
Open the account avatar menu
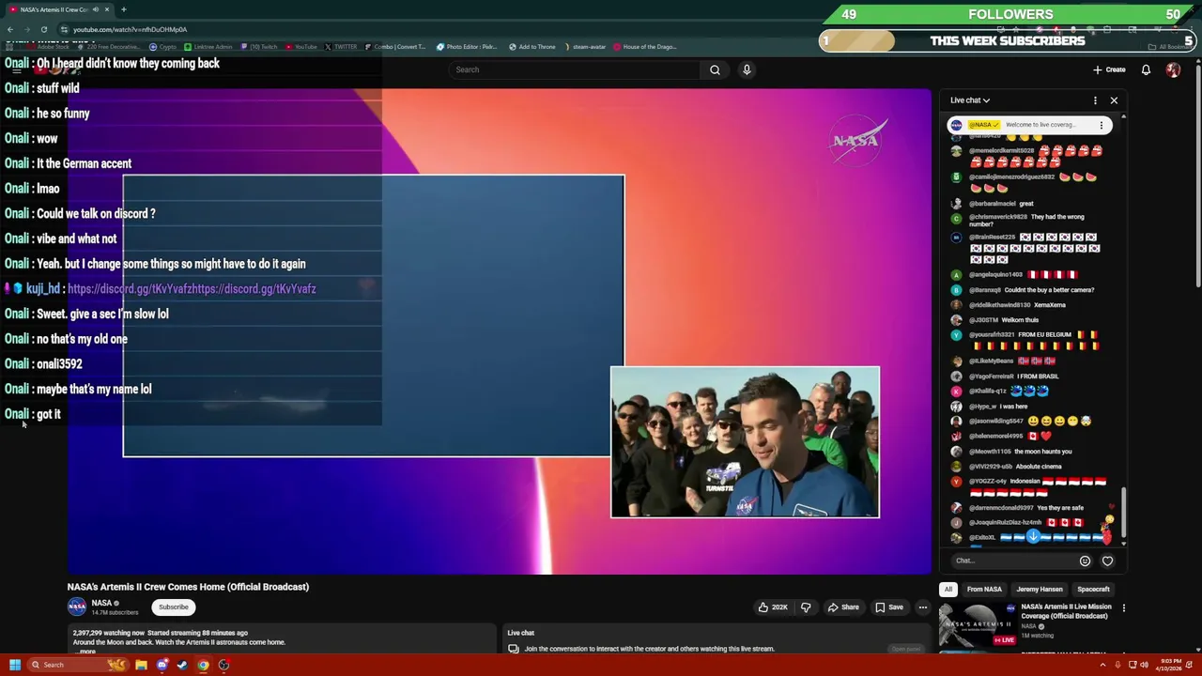[x=1173, y=69]
